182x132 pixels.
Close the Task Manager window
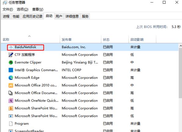177,2
